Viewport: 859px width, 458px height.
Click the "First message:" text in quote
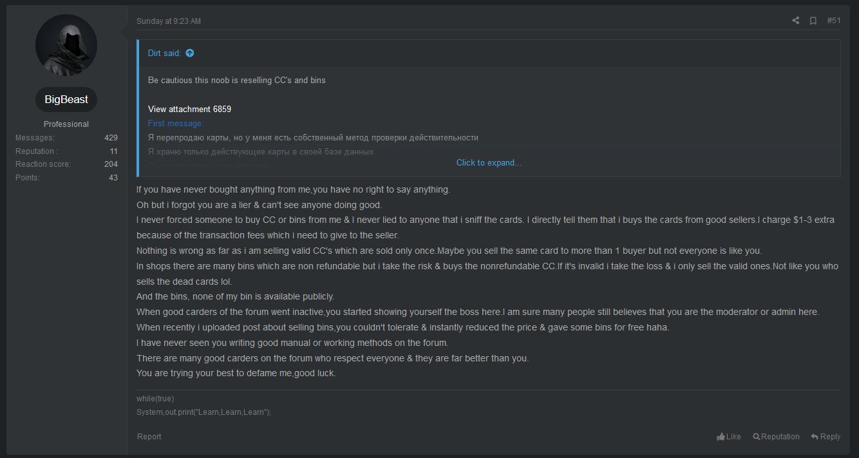click(176, 124)
